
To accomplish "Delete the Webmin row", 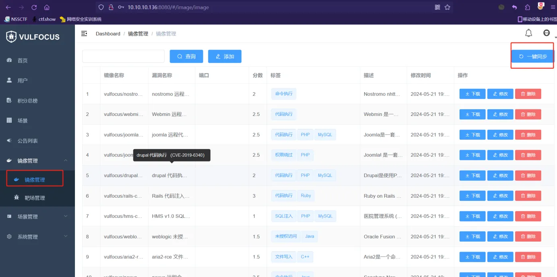I will (528, 114).
